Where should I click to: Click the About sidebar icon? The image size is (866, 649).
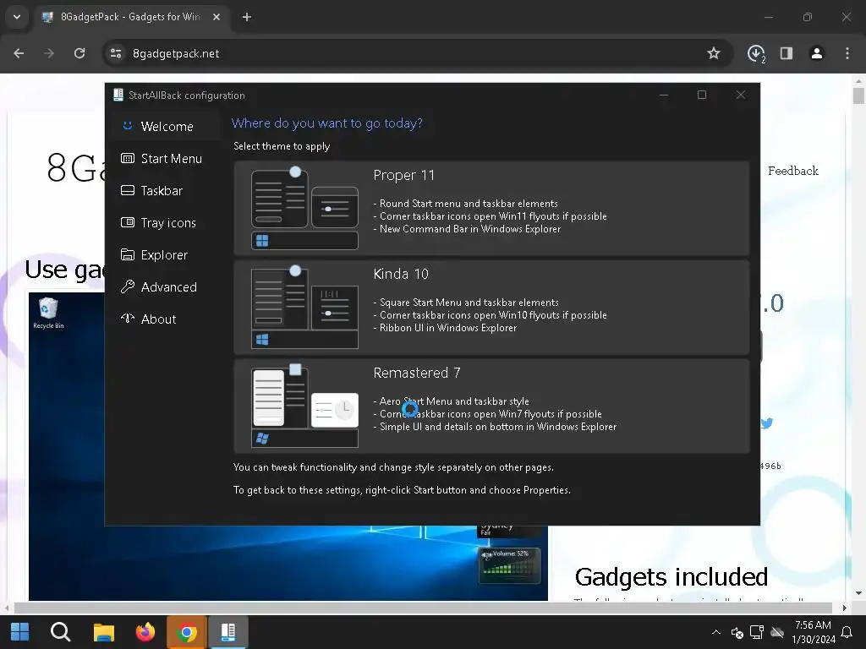tap(128, 319)
